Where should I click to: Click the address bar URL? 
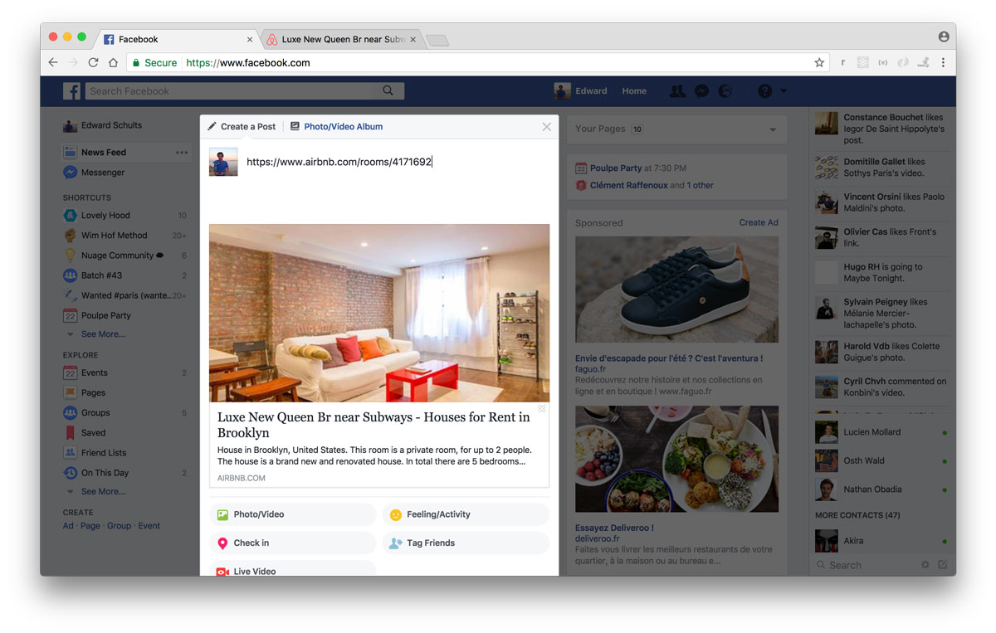point(248,62)
